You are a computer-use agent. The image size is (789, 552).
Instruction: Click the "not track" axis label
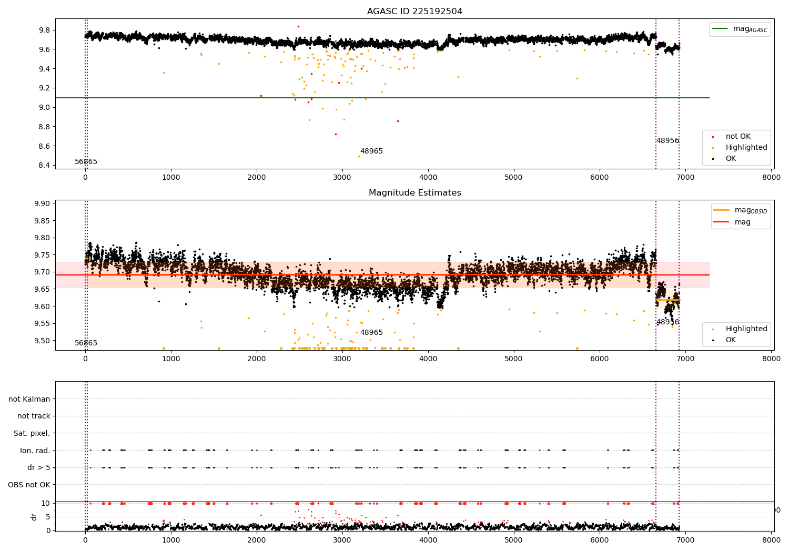[34, 416]
